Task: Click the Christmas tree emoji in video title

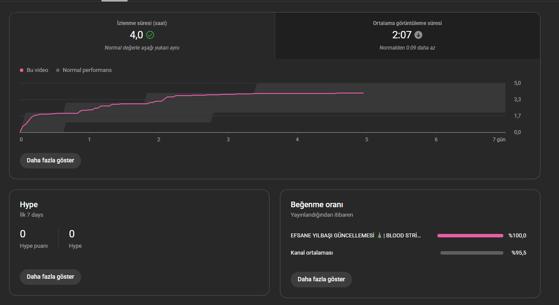Action: tap(380, 236)
